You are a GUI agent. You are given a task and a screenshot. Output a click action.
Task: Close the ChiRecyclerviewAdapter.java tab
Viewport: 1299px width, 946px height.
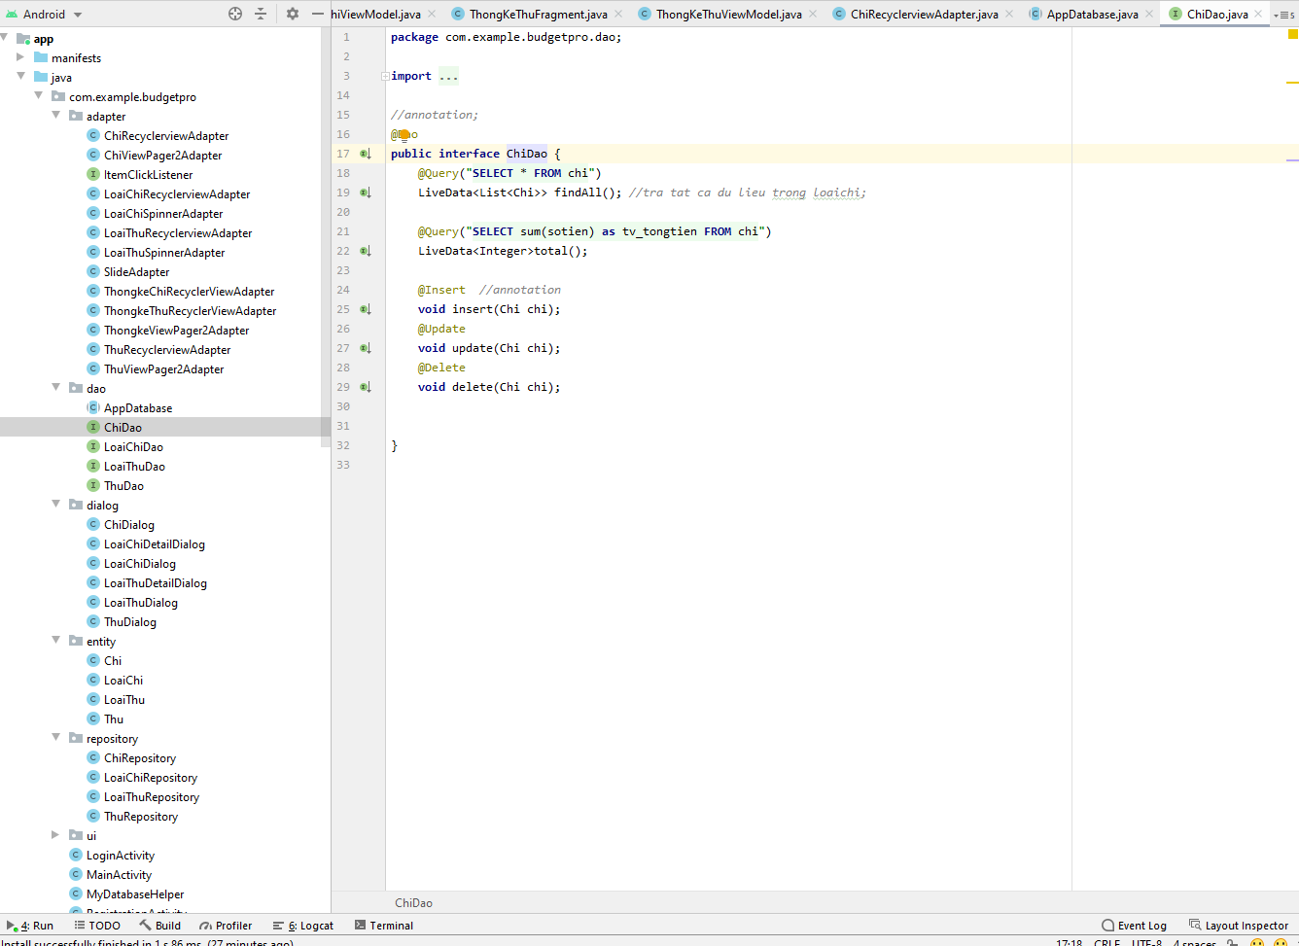tap(1009, 15)
